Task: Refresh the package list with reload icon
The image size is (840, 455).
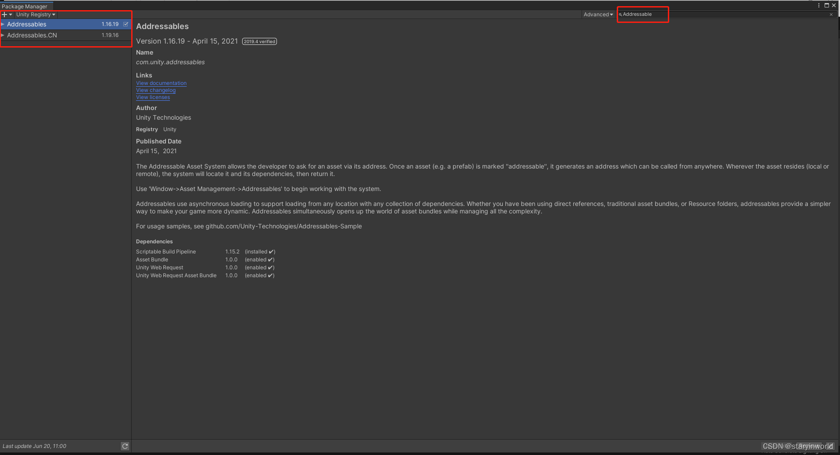Action: click(x=125, y=446)
